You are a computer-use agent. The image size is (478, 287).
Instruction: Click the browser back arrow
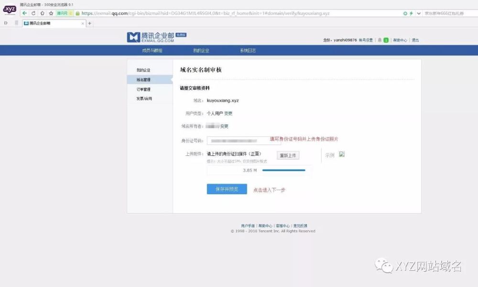[x=25, y=13]
